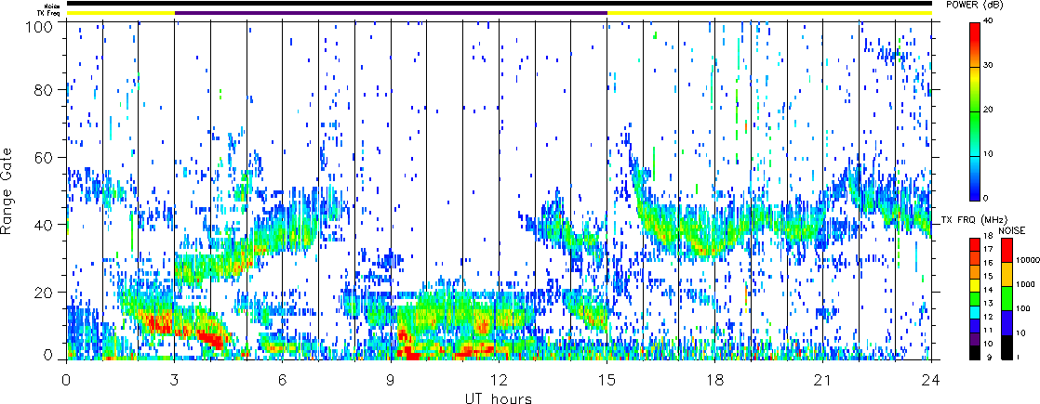Select the 100 label in NOISE legend
This screenshot has height=404, width=1040.
coord(1024,308)
